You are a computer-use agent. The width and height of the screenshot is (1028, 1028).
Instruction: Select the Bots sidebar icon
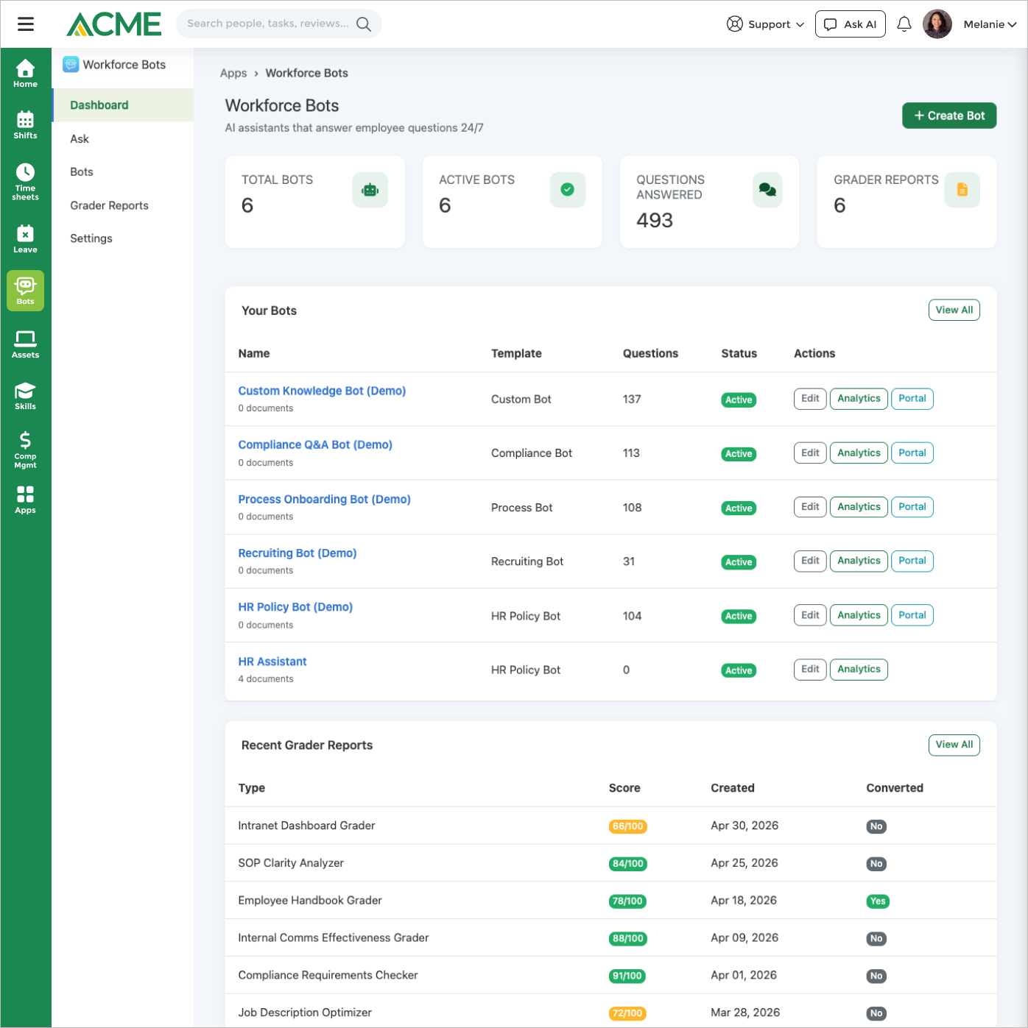(25, 291)
